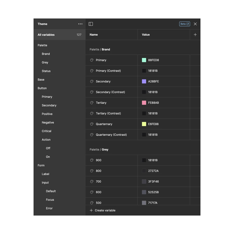Open the Primary (Contrast) 18181B swatch
This screenshot has width=234, height=234.
(144, 71)
